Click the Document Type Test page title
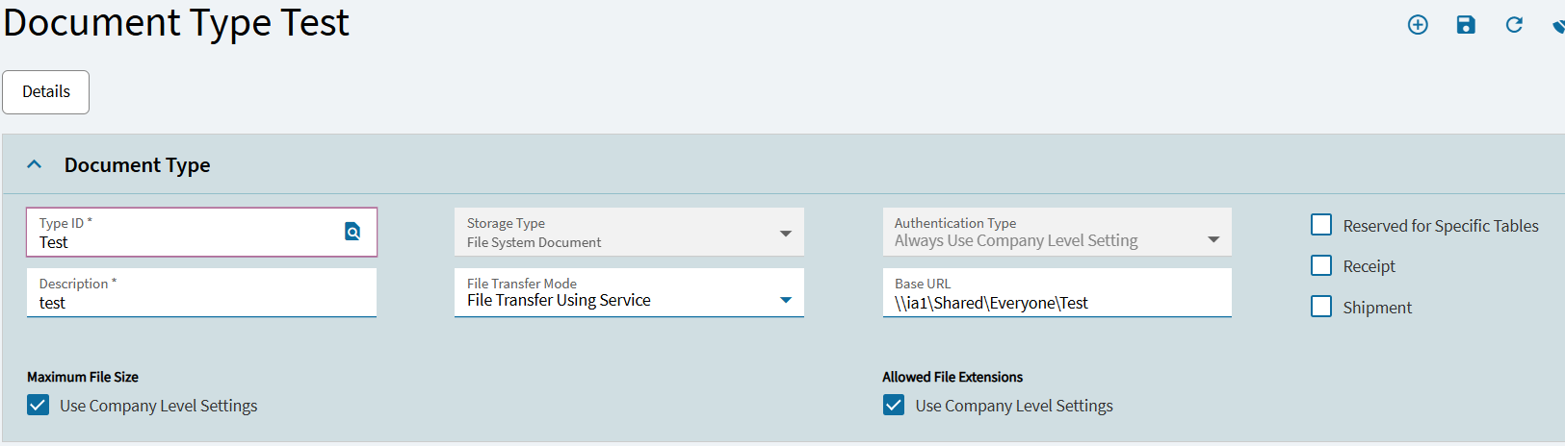The image size is (1565, 446). [x=176, y=22]
